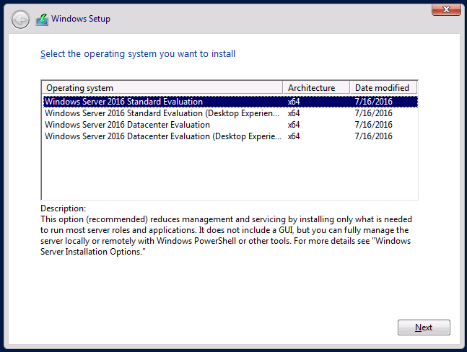Click 7/16/2016 date in the Datacenter Evaluation row
467x352 pixels.
373,125
